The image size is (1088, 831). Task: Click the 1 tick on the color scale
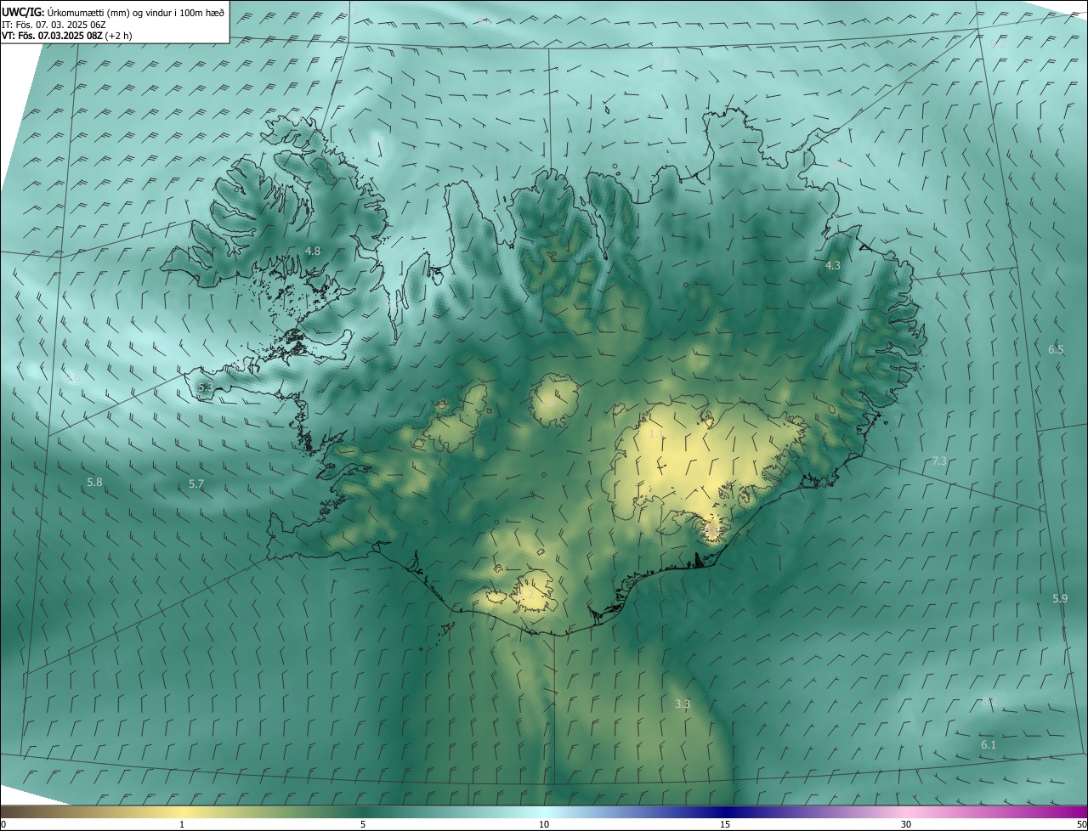182,824
